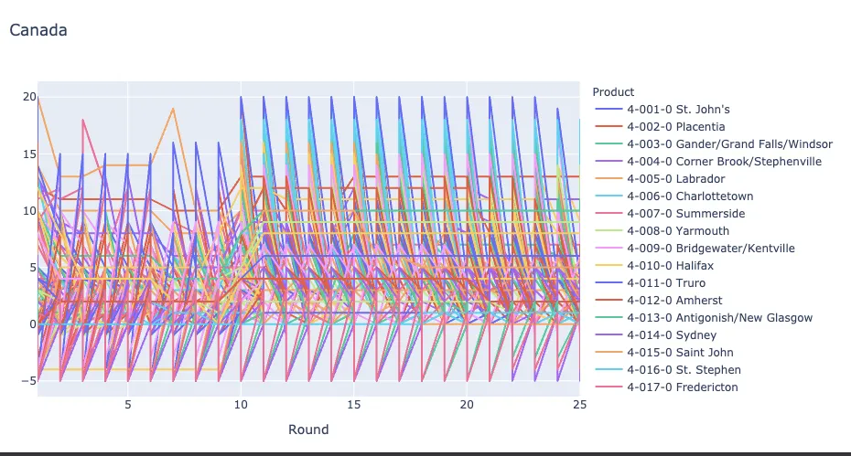The image size is (851, 456).
Task: Hide the 4-009-0 Bridgewater/Kentville trace
Action: pos(695,249)
